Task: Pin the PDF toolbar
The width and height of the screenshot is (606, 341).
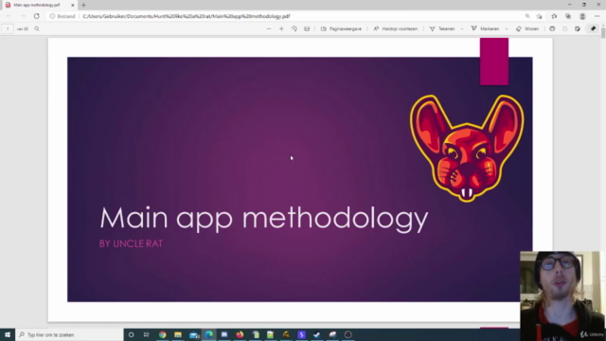Action: point(594,28)
